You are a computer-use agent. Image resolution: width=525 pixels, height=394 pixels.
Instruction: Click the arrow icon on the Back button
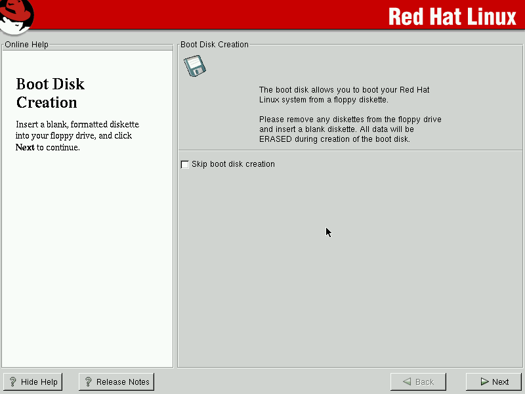point(407,382)
